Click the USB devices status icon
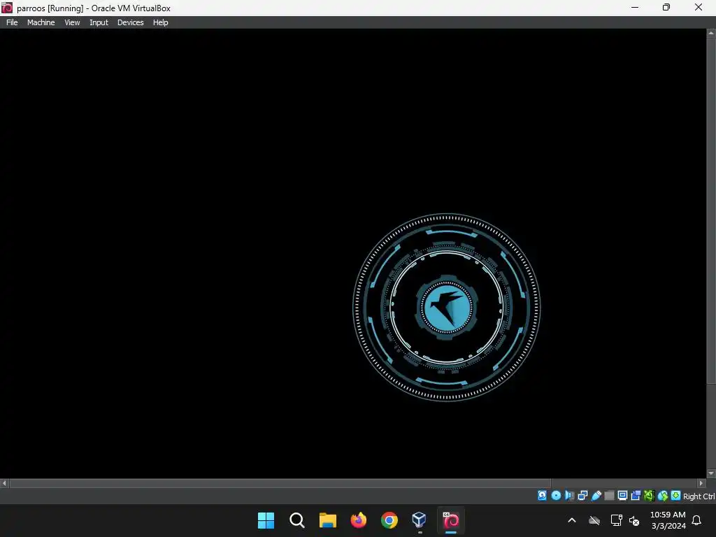Screen dimensions: 716x537 coord(596,496)
